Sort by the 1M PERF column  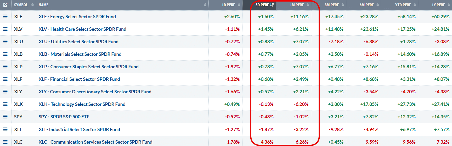tap(293, 5)
